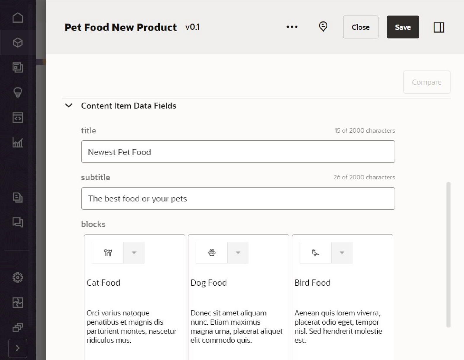Open Documents from the sidebar

pyautogui.click(x=18, y=198)
